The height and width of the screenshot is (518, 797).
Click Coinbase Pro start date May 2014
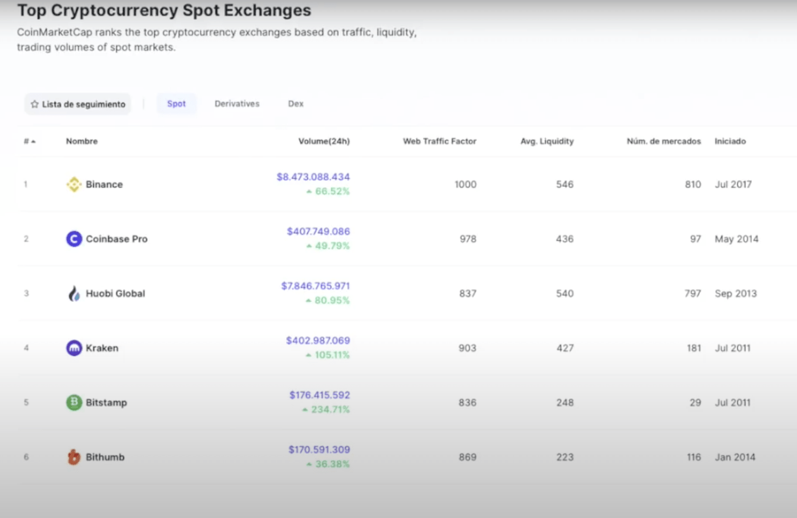coord(737,239)
